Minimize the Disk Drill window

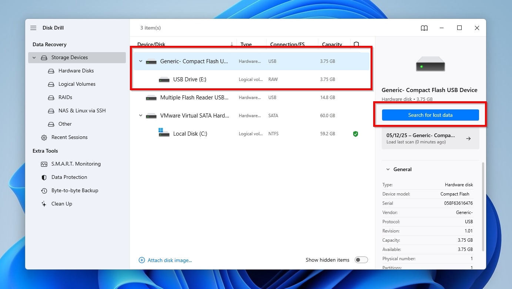click(442, 28)
